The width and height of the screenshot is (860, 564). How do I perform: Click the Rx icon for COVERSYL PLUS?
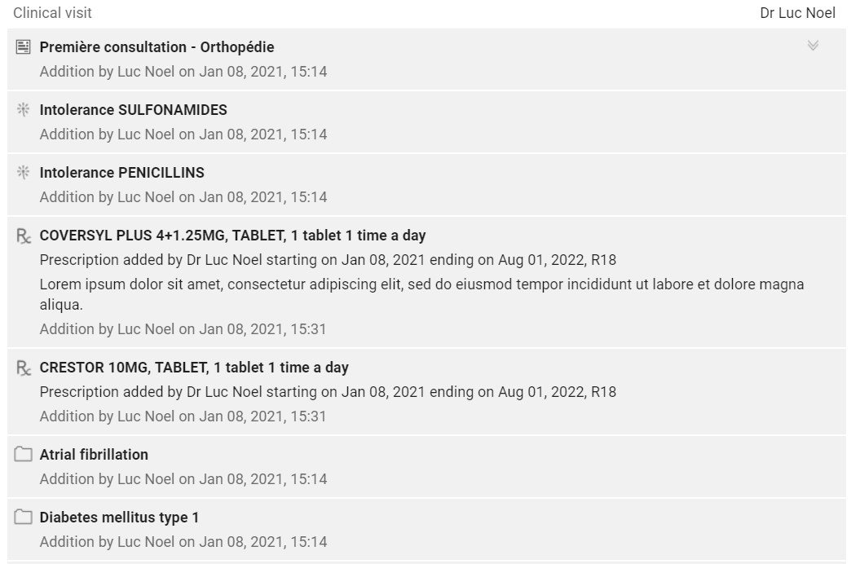24,236
